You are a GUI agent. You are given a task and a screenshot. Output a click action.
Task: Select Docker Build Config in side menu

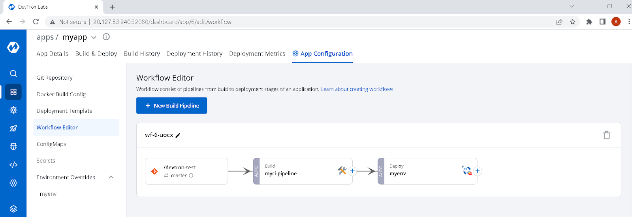point(61,94)
